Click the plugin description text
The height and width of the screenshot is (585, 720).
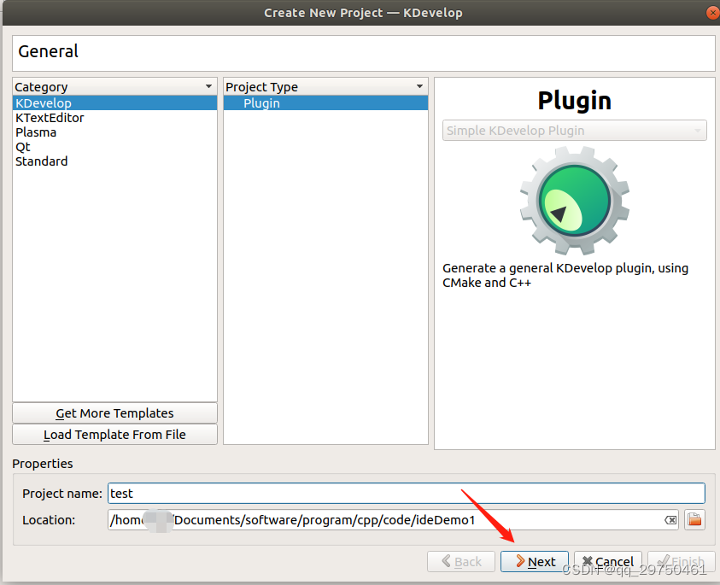click(x=565, y=275)
